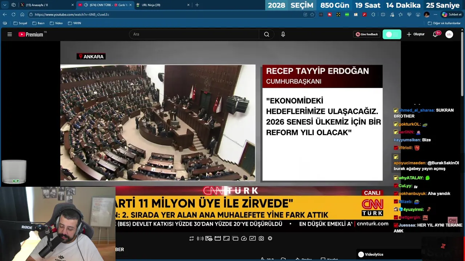Open a new browser tab with plus
The height and width of the screenshot is (261, 465).
coord(197,5)
